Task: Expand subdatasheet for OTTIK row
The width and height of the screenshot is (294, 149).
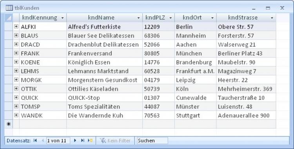Action: (x=16, y=89)
